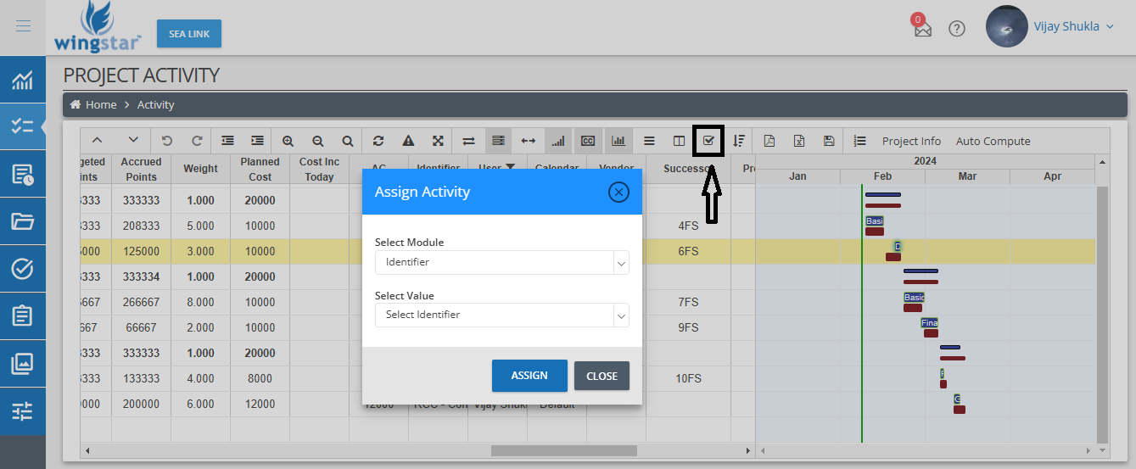The width and height of the screenshot is (1136, 469).
Task: Open the Vijay Shukla user menu
Action: coord(1072,27)
